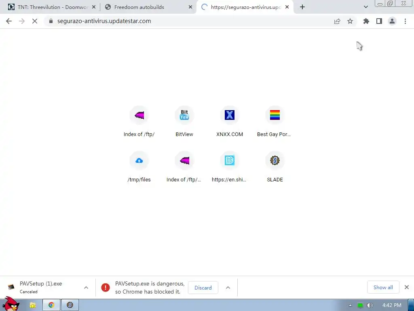Open the https://en.shi... shortcut
The image size is (414, 311).
tap(230, 167)
